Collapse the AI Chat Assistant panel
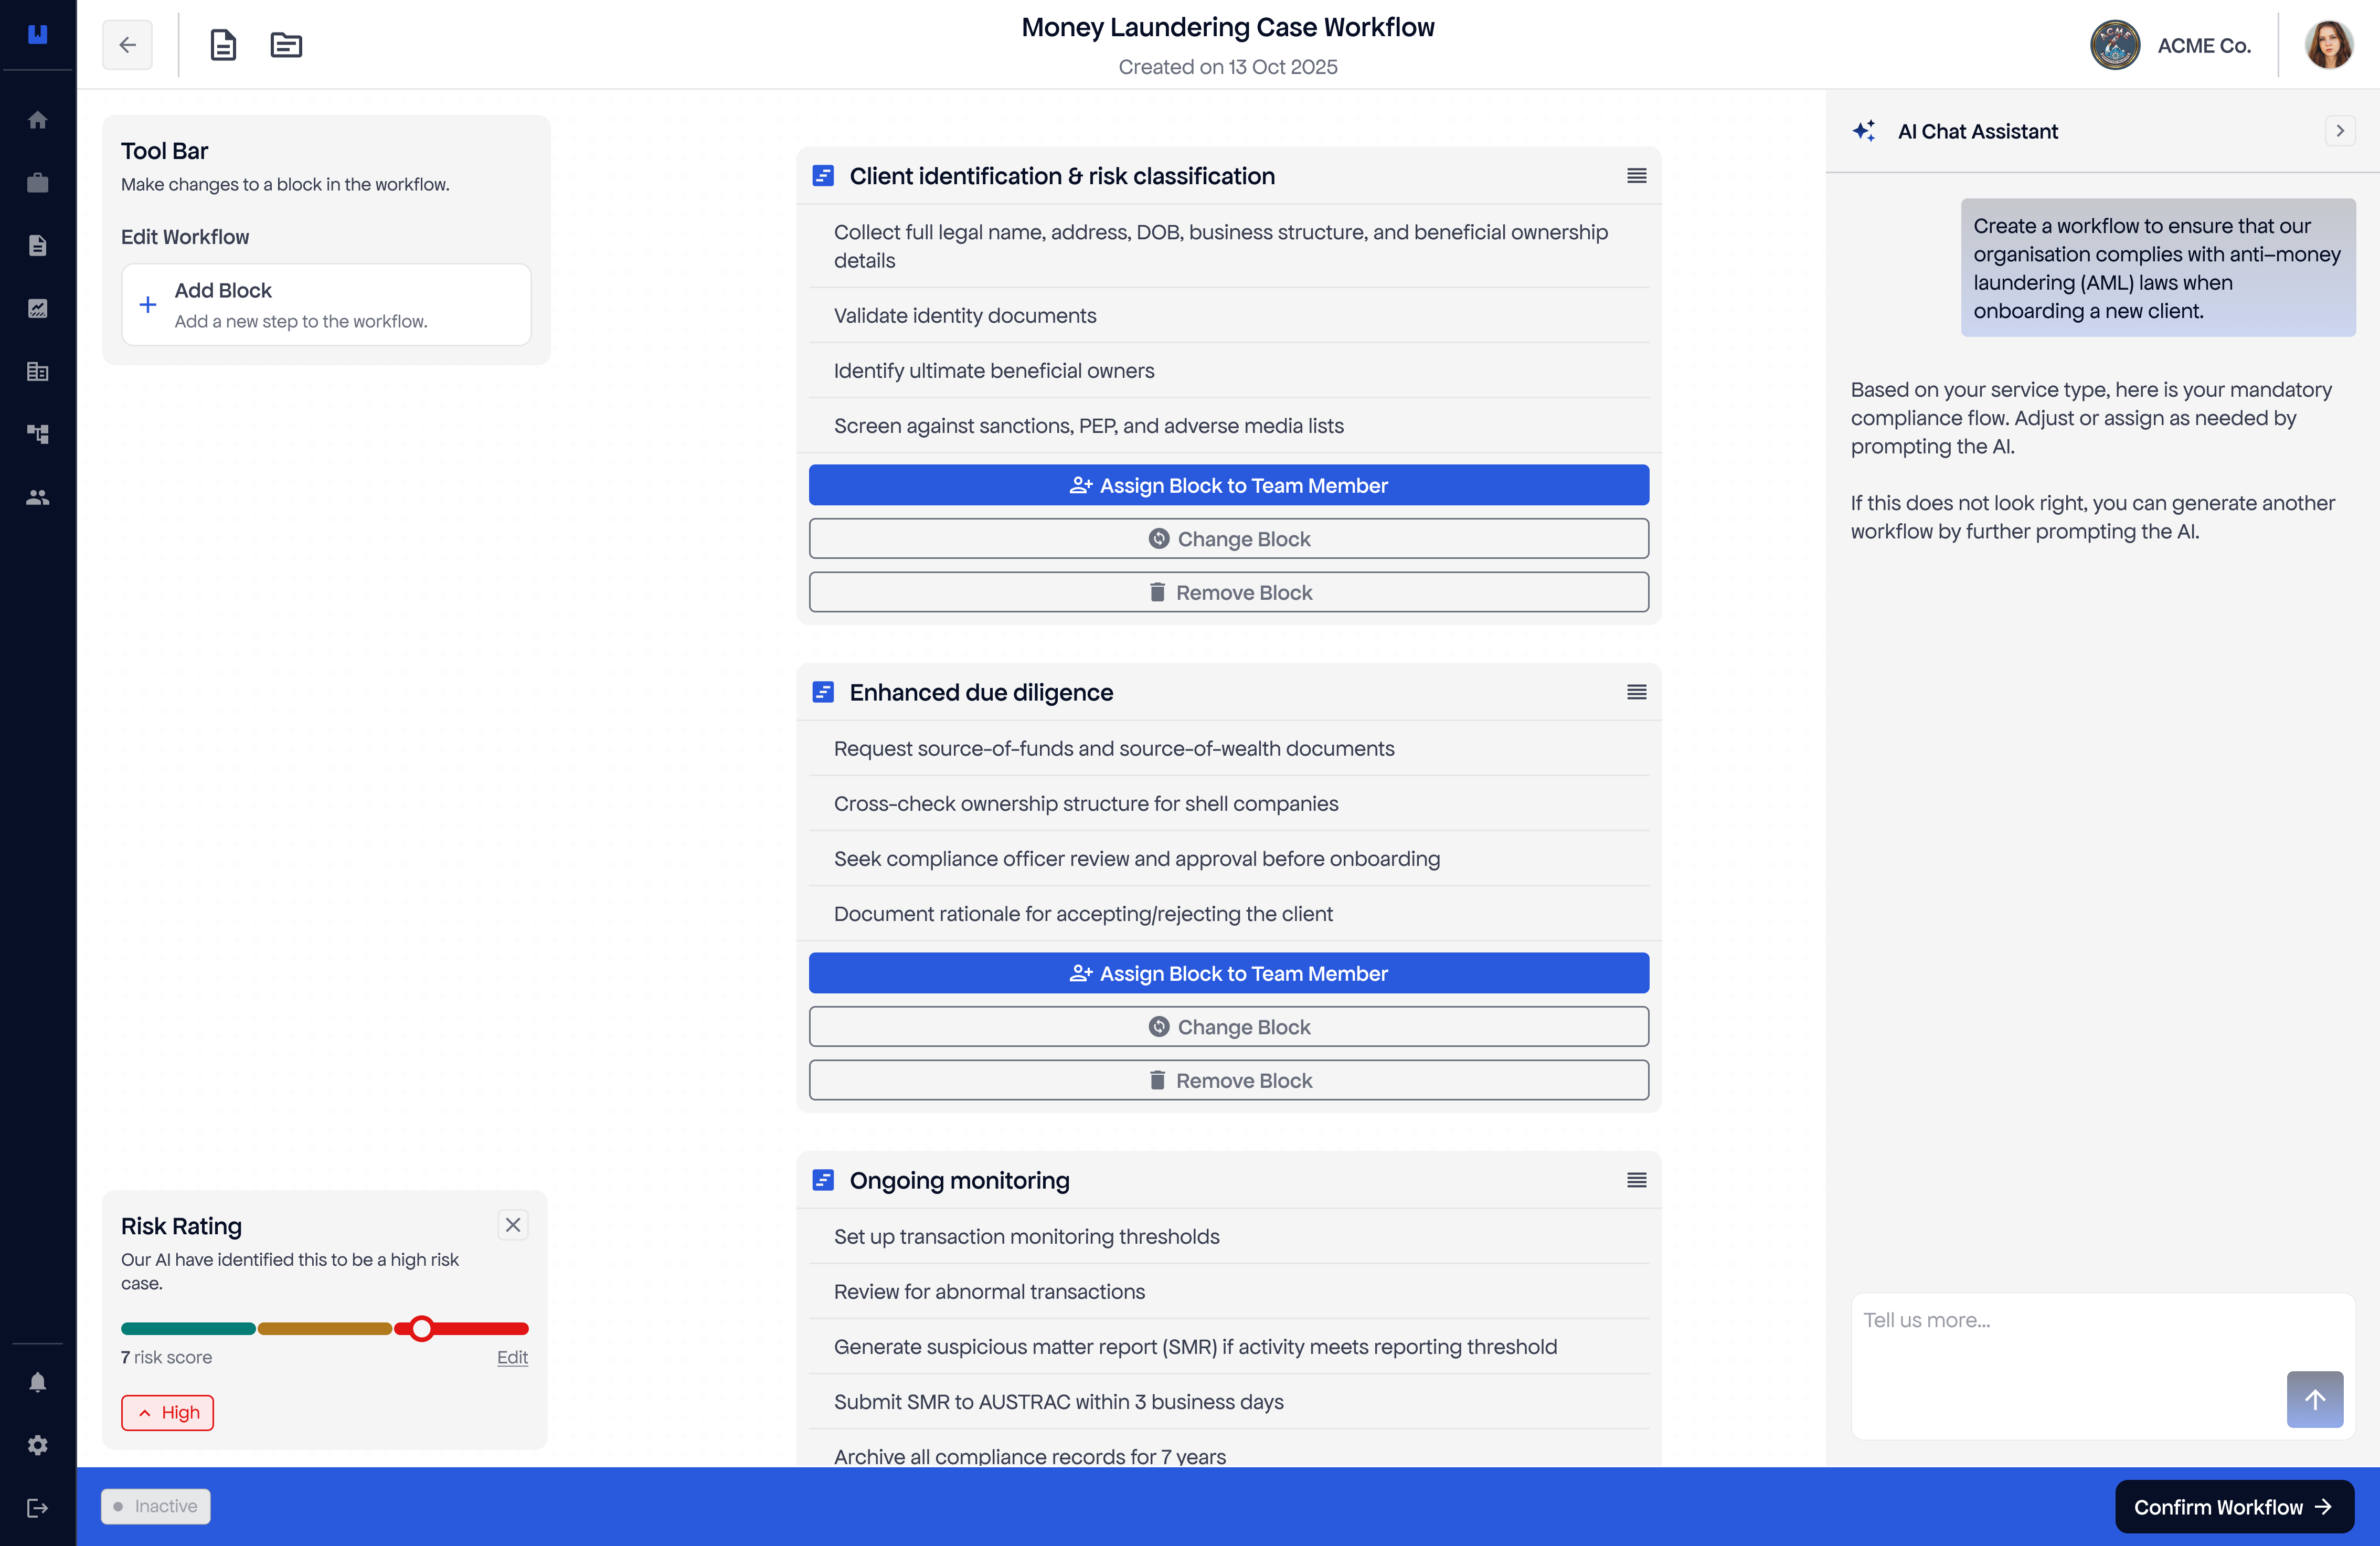 coord(2339,131)
